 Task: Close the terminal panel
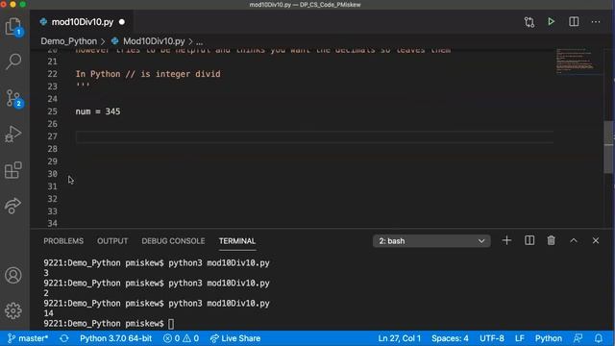click(x=596, y=240)
